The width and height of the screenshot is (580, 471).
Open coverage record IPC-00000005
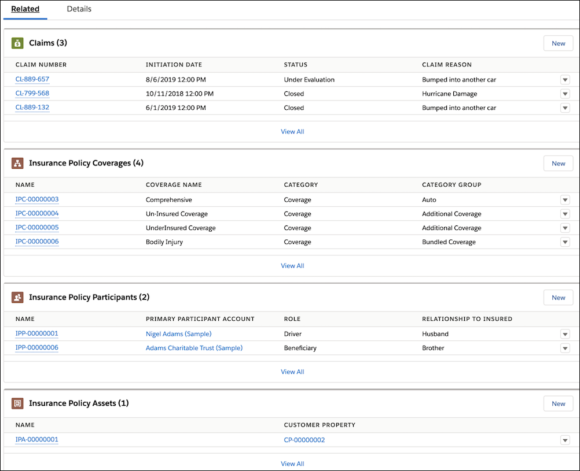[x=37, y=227]
